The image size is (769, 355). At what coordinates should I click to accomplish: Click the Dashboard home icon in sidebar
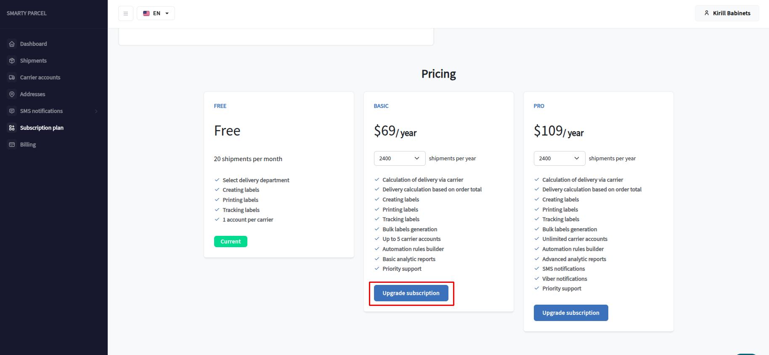coord(12,44)
